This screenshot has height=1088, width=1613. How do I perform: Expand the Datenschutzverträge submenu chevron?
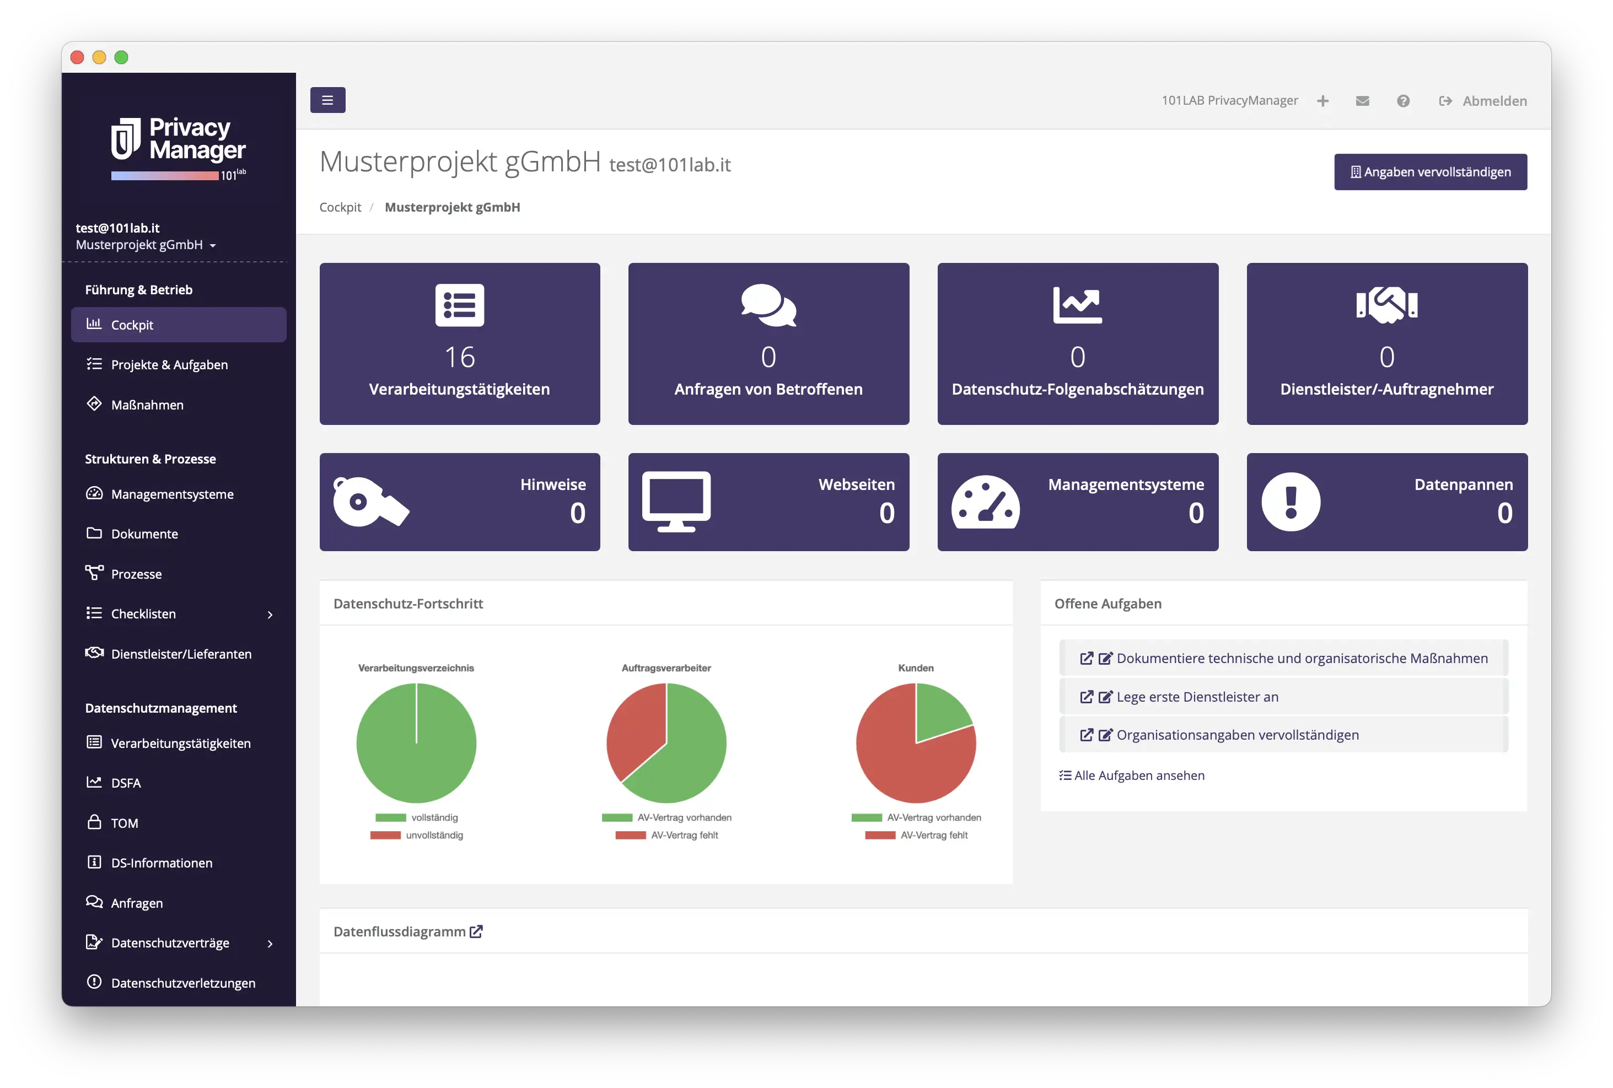[x=270, y=944]
